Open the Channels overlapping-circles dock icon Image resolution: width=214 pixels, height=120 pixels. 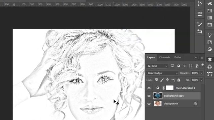pos(210,67)
